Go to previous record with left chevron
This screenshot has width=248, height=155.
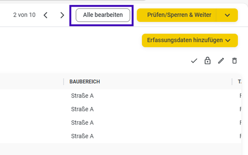pyautogui.click(x=46, y=15)
